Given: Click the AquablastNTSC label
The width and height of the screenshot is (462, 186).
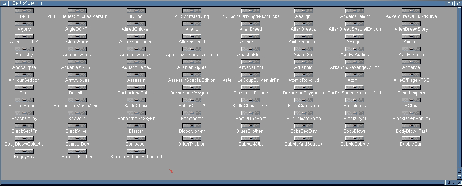Looking at the screenshot, I should pos(77,67).
